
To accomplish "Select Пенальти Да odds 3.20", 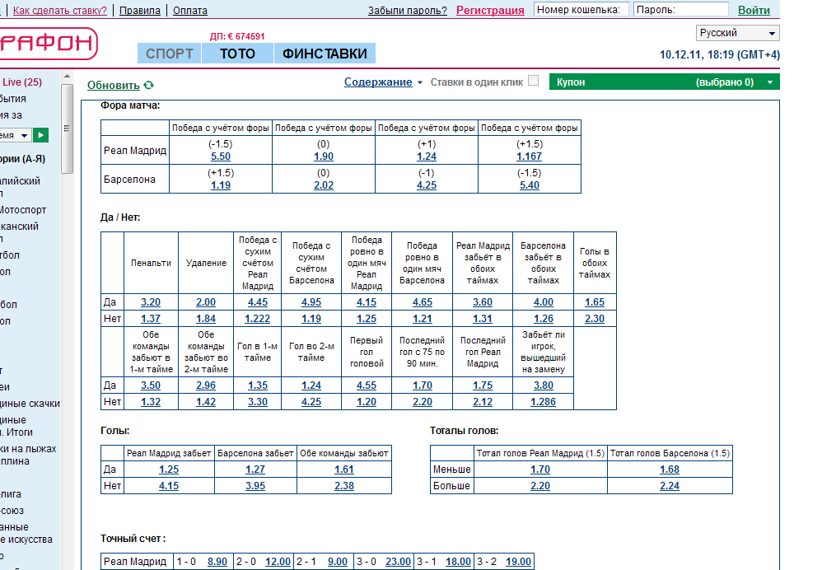I will click(151, 302).
